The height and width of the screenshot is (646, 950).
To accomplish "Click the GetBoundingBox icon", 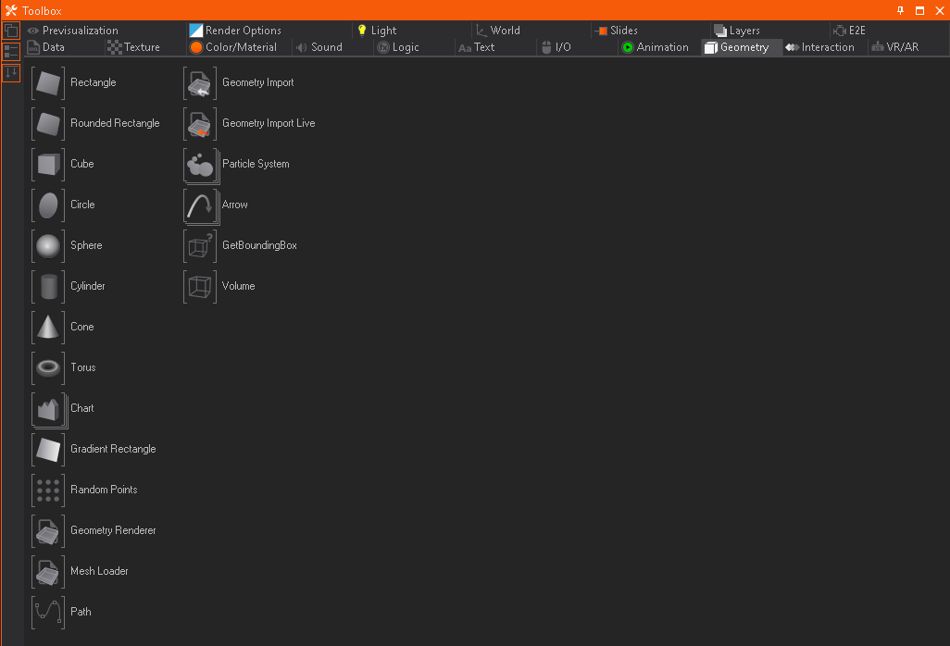I will (x=200, y=245).
